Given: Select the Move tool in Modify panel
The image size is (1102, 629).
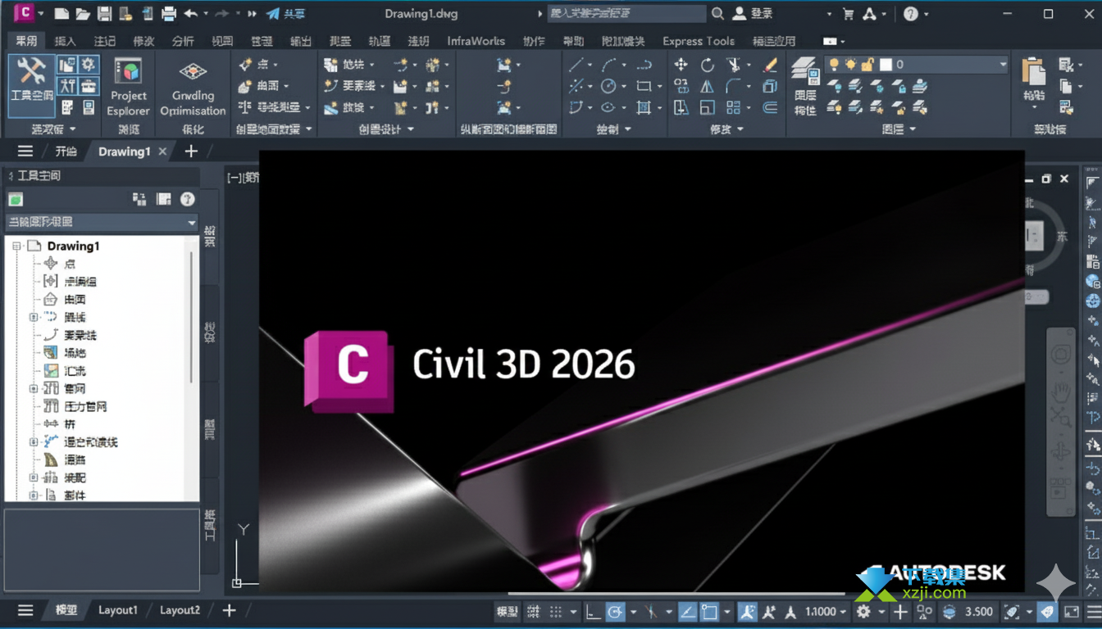Looking at the screenshot, I should [x=681, y=65].
